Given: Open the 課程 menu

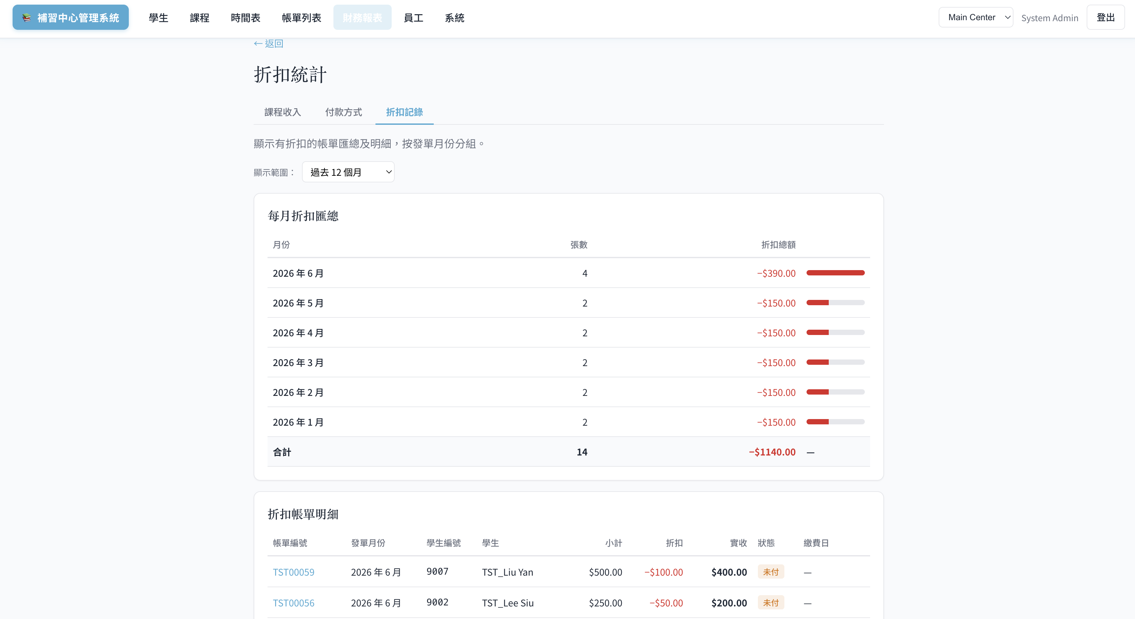Looking at the screenshot, I should coord(199,18).
